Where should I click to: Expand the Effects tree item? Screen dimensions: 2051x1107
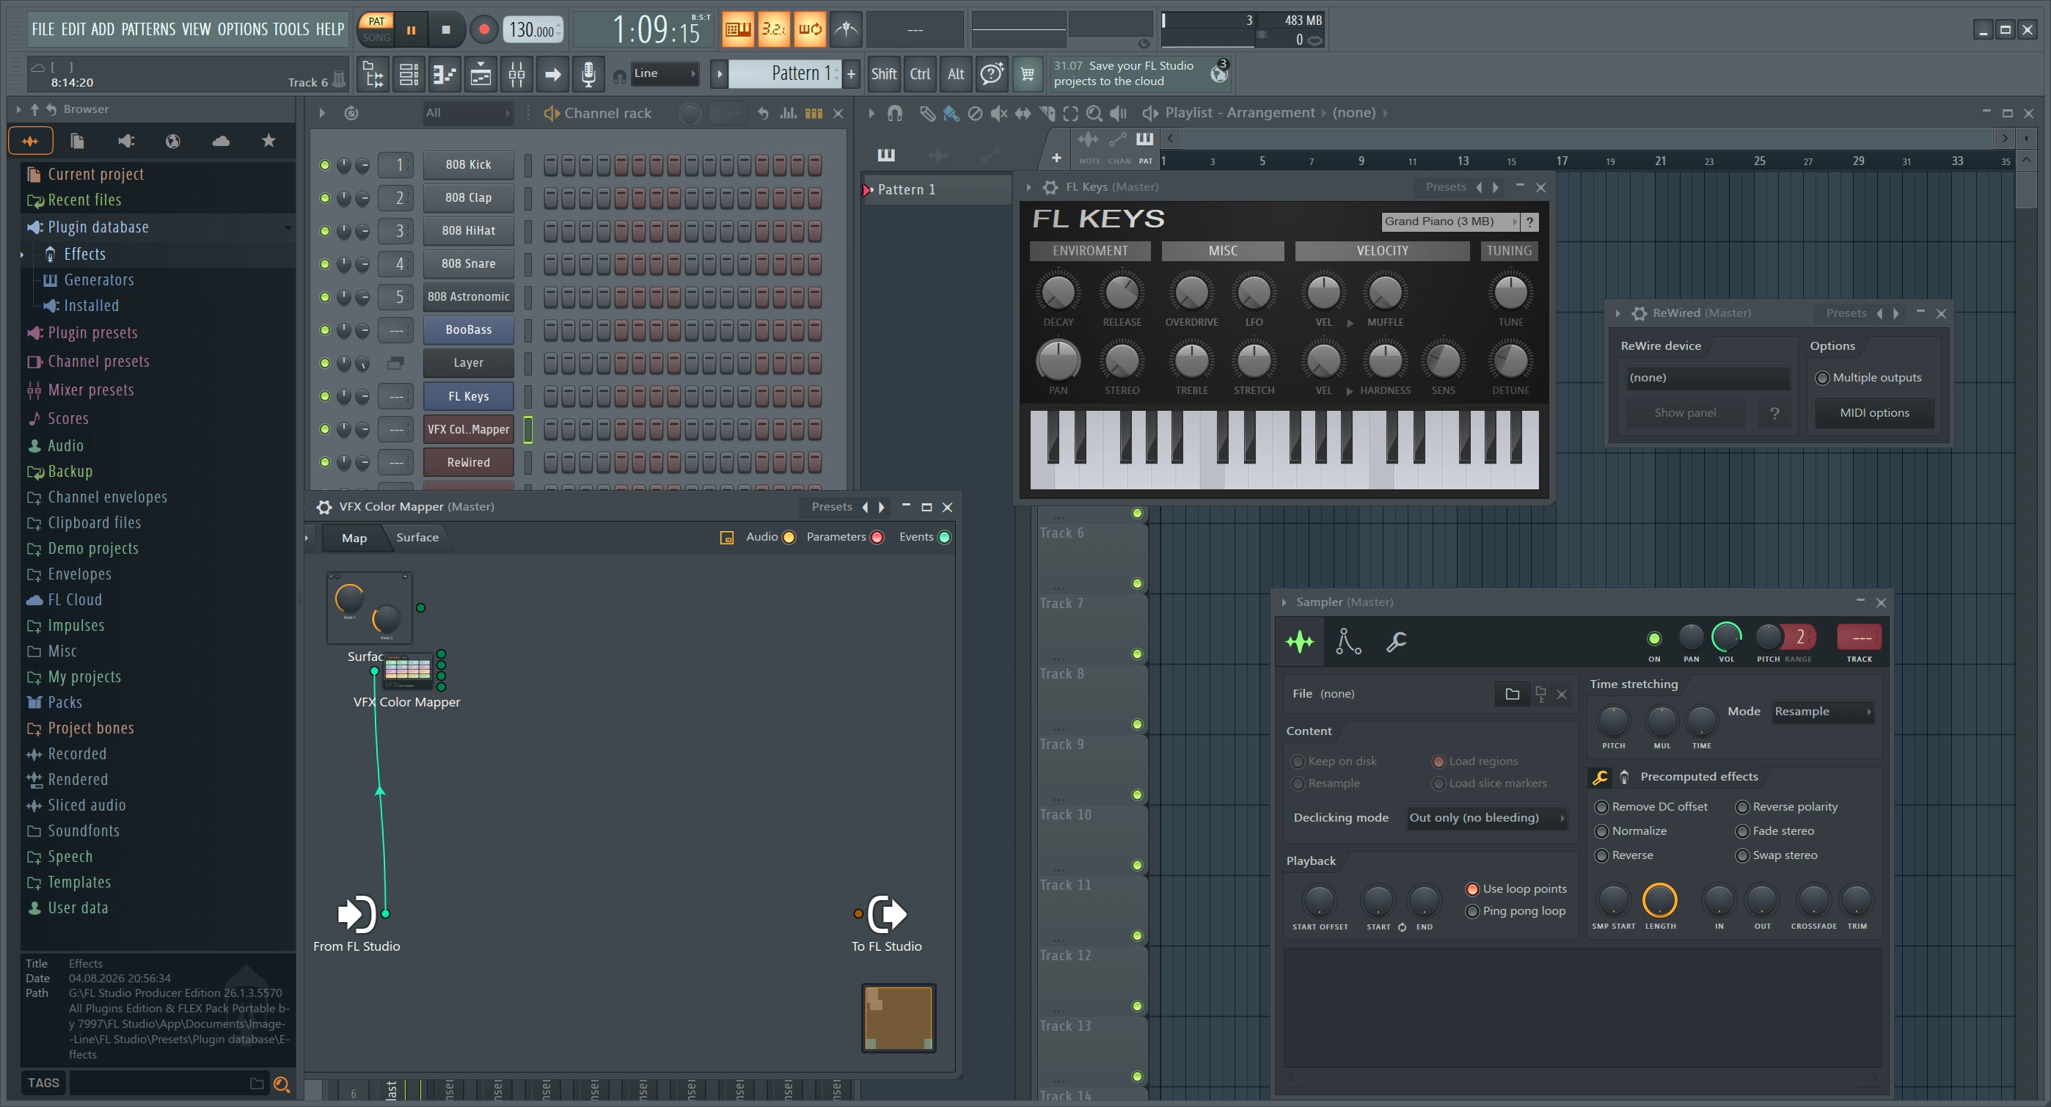[x=21, y=254]
